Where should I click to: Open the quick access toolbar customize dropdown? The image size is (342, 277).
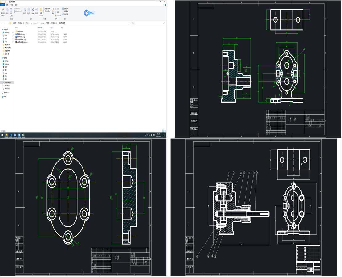coord(7,2)
